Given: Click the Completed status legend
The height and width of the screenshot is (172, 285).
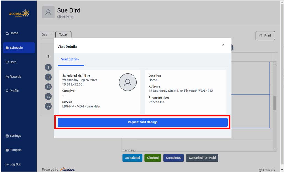Looking at the screenshot, I should click(x=173, y=158).
